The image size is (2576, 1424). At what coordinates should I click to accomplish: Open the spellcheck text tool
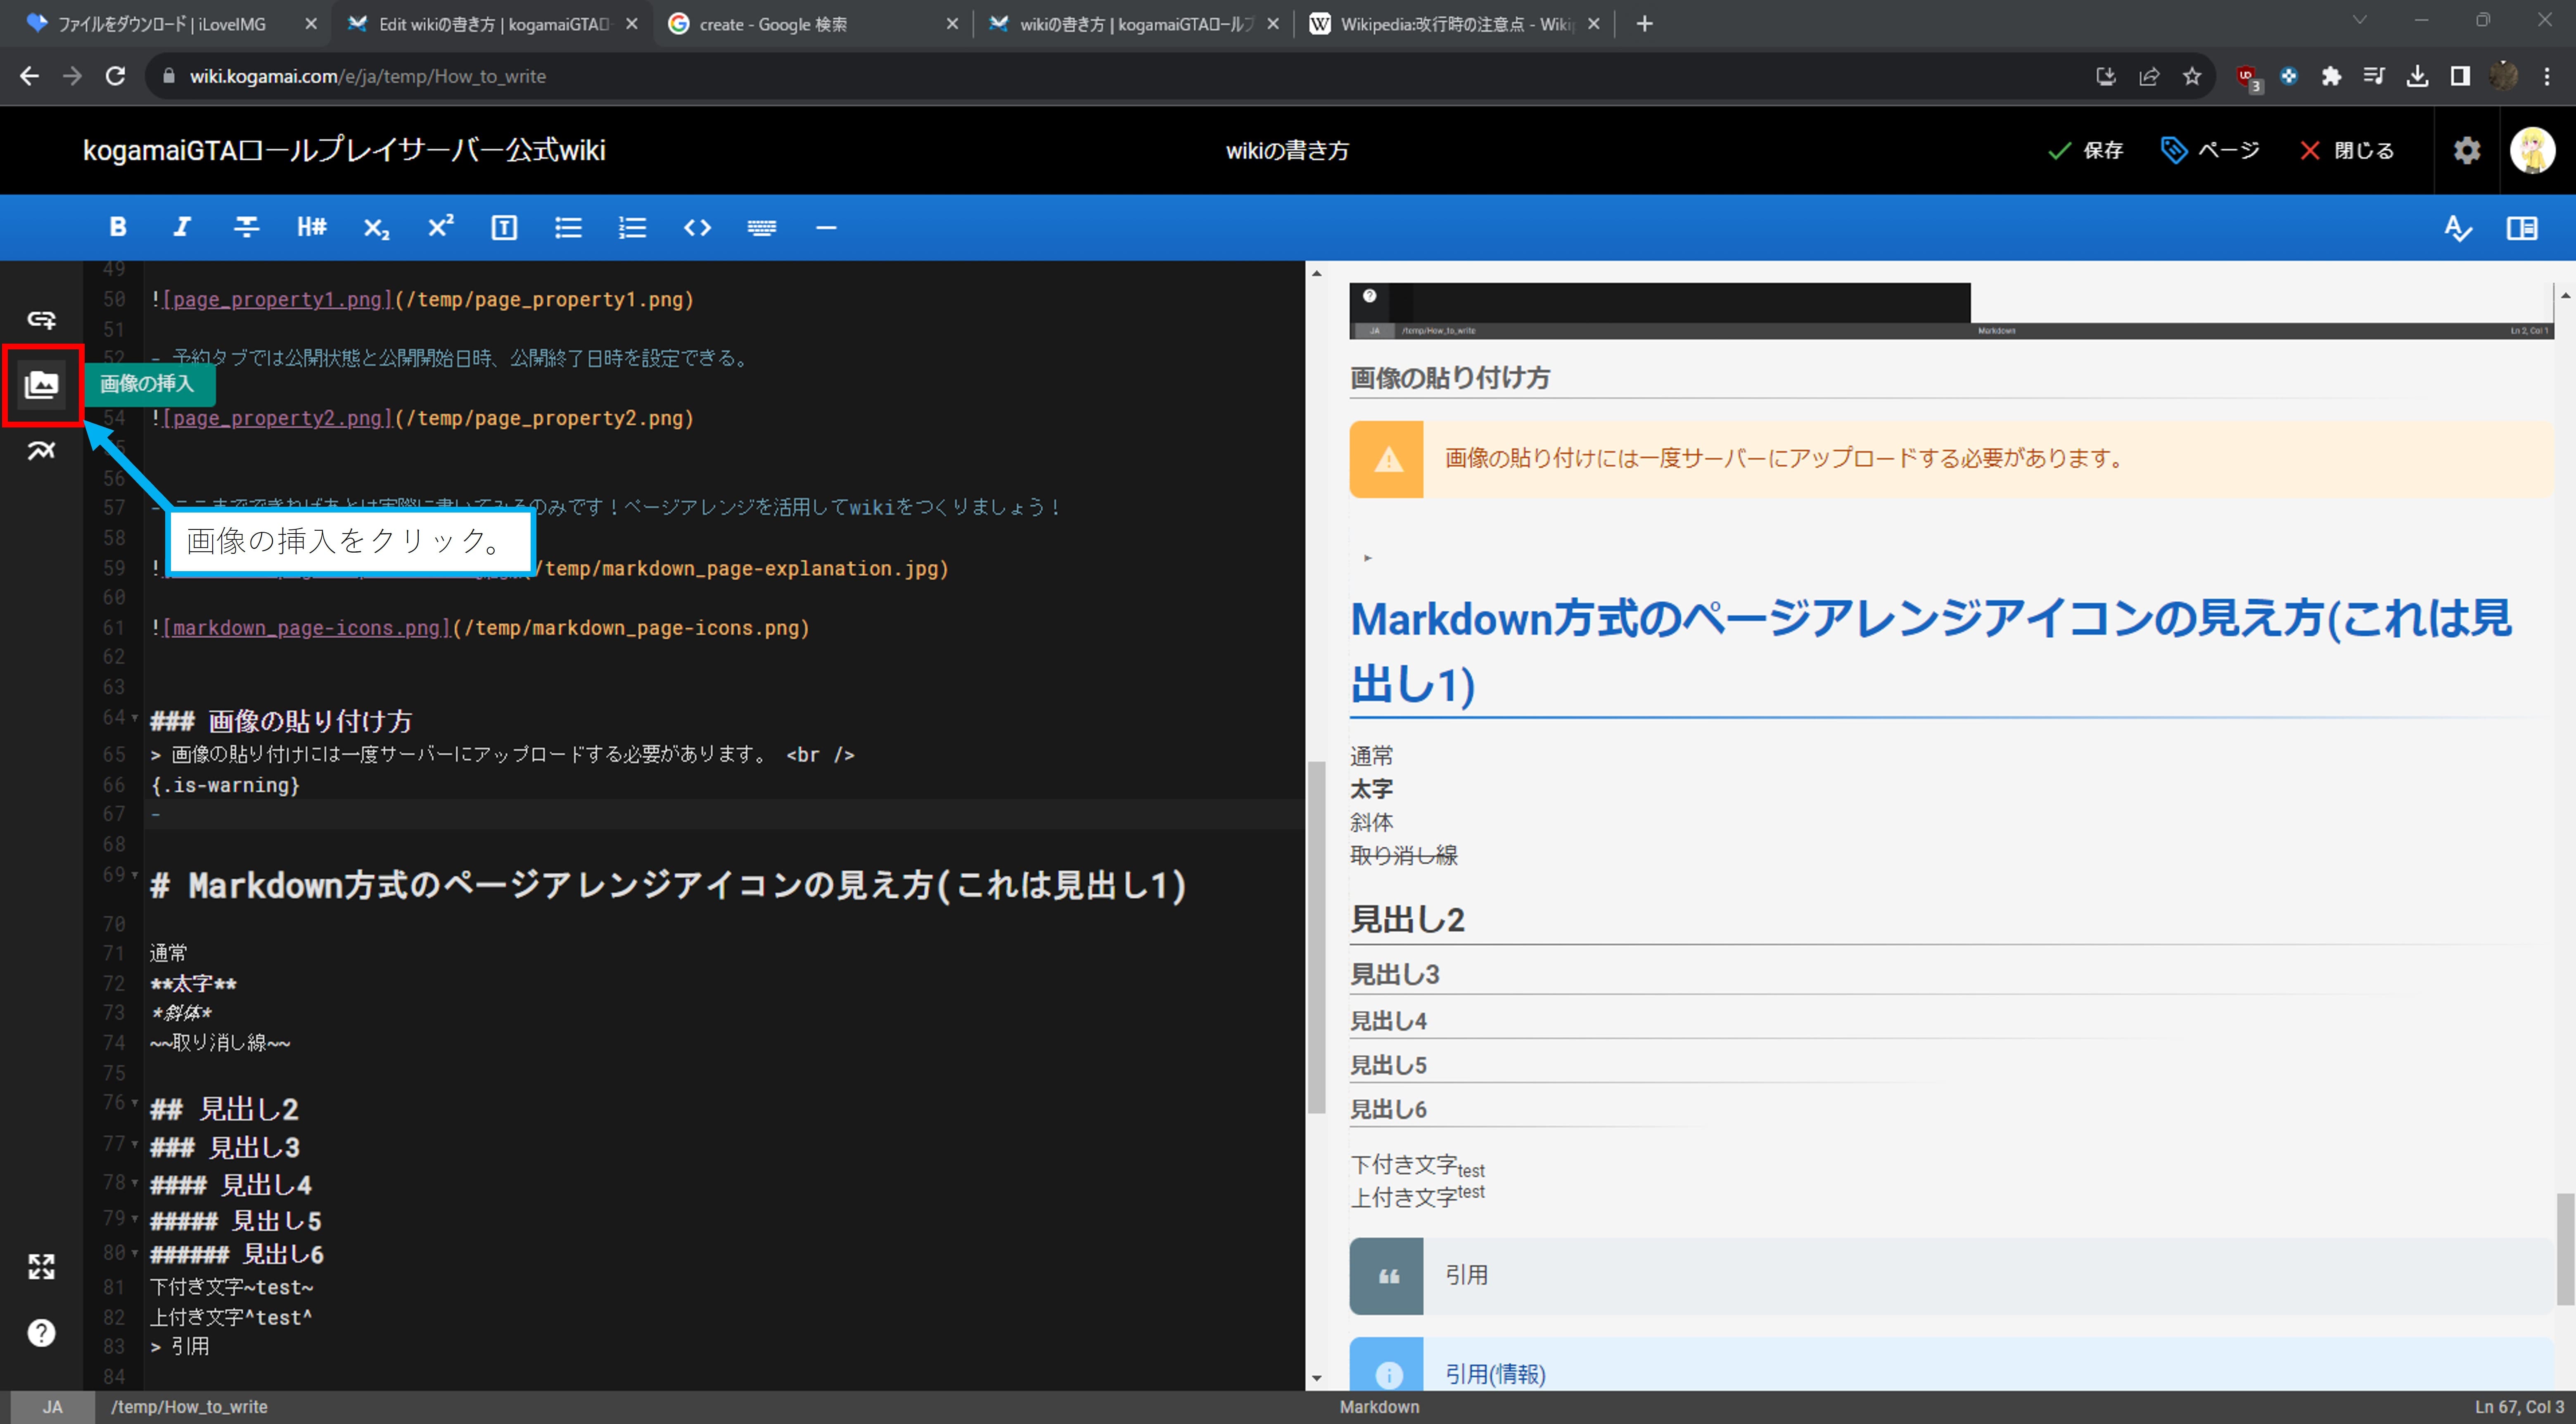[x=2458, y=228]
